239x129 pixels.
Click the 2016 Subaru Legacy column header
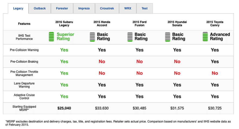[64, 24]
